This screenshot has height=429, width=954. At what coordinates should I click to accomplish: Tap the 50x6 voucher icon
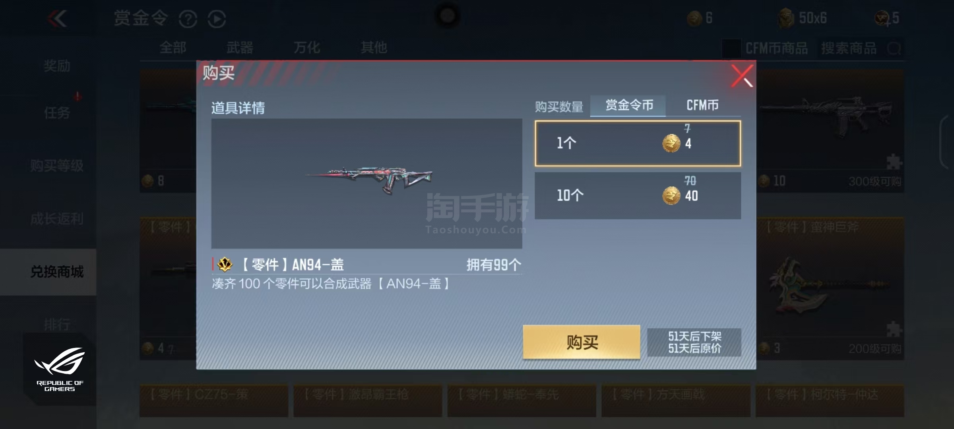(x=785, y=18)
